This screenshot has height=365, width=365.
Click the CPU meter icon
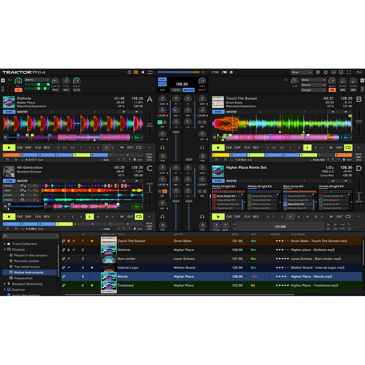click(150, 72)
